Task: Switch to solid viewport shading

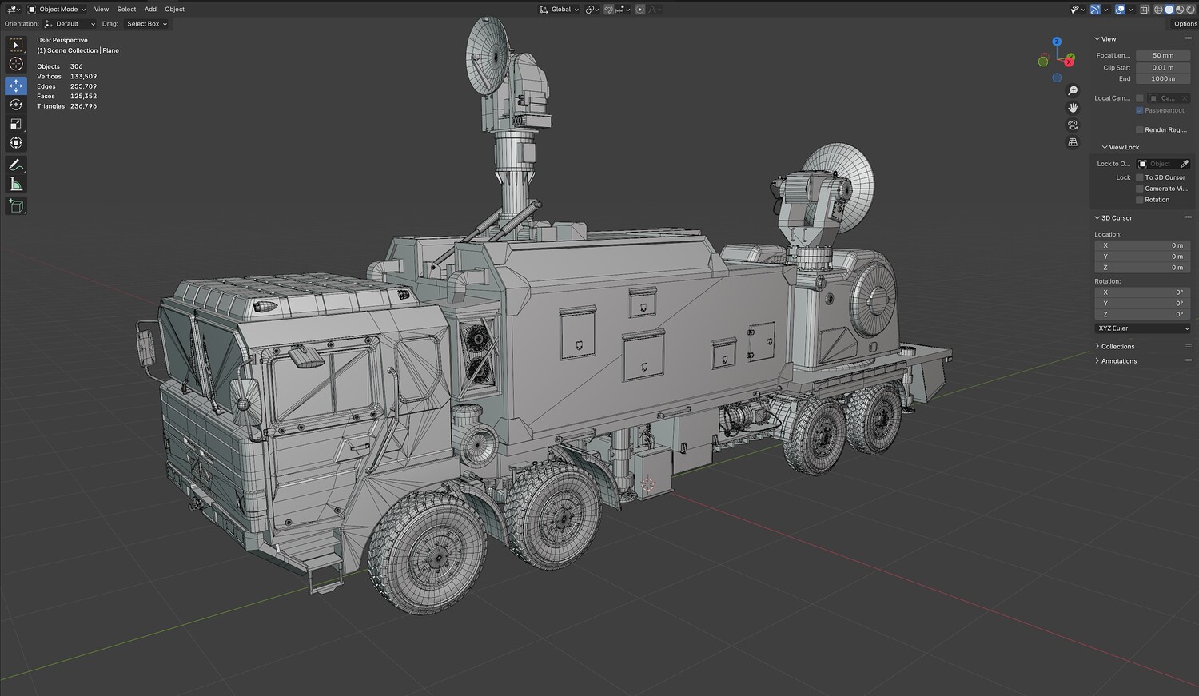Action: (x=1169, y=10)
